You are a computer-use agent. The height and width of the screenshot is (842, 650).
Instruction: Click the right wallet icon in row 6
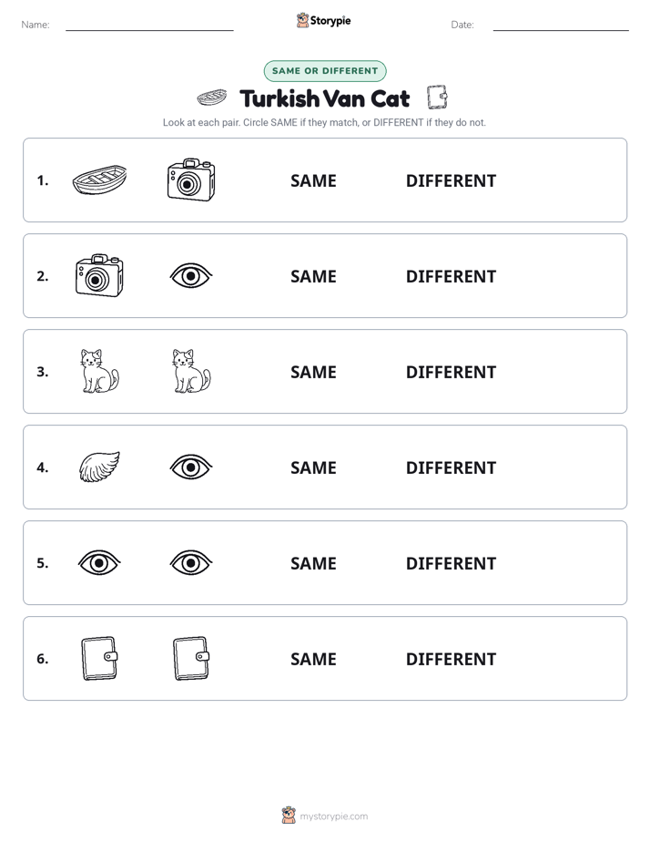(191, 658)
